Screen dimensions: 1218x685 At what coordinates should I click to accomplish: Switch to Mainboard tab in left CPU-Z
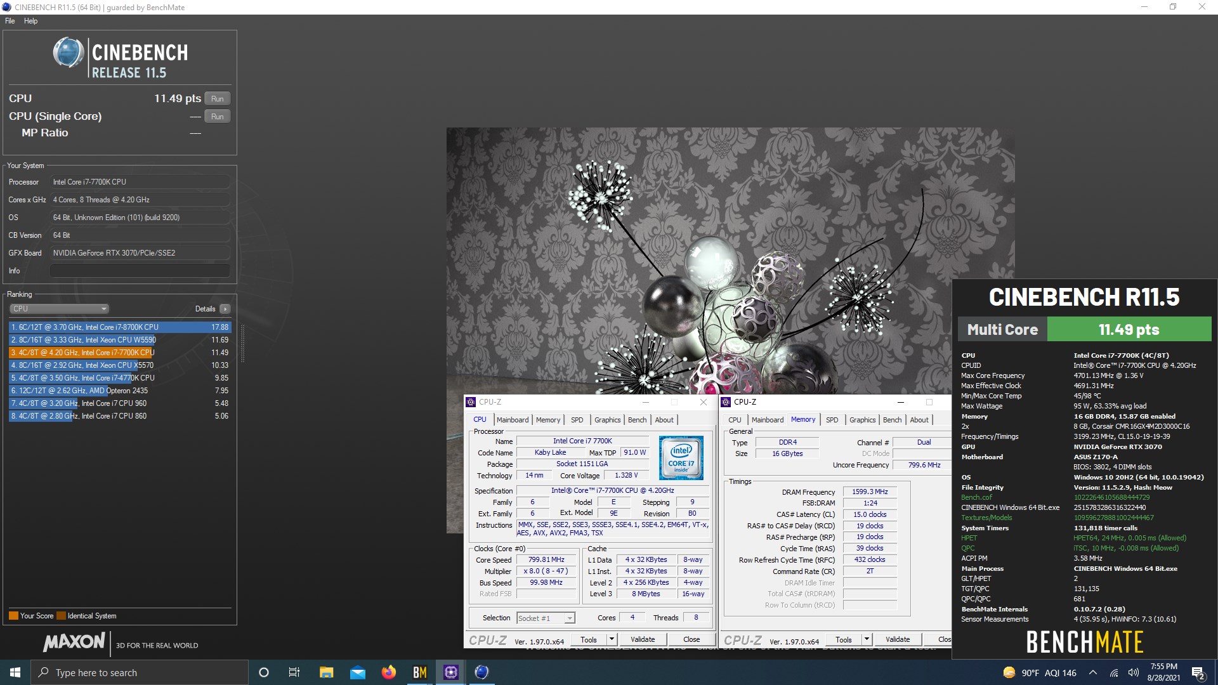(513, 420)
